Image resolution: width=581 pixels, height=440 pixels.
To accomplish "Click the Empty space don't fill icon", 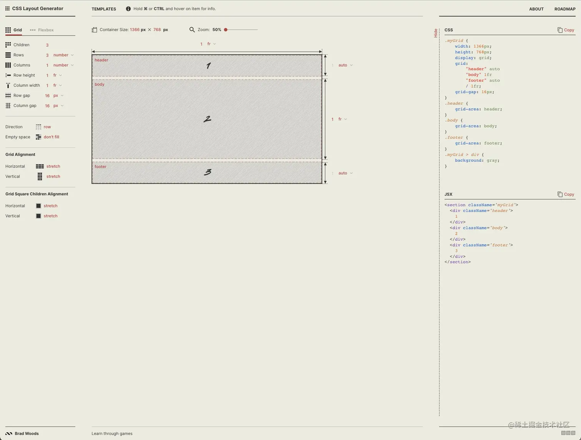I will tap(38, 137).
